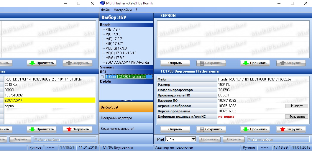Expand the Siemens ECU group
This screenshot has height=151, width=312.
pos(126,67)
